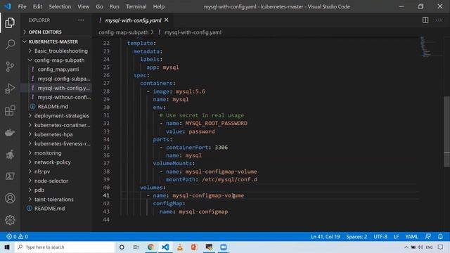Open the Manage gear icon

[x=10, y=220]
